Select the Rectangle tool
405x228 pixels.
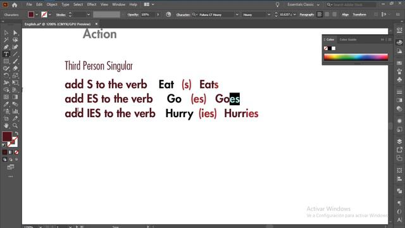pyautogui.click(x=6, y=61)
